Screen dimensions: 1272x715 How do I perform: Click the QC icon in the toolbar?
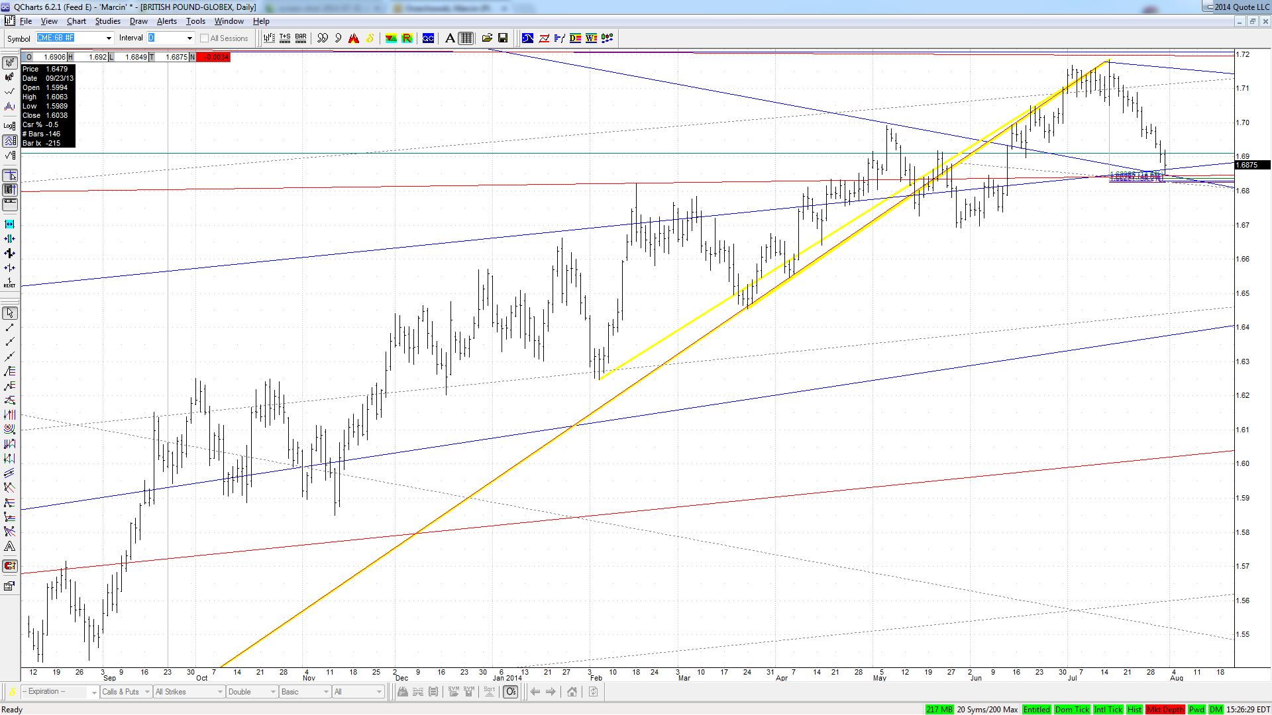pos(429,38)
